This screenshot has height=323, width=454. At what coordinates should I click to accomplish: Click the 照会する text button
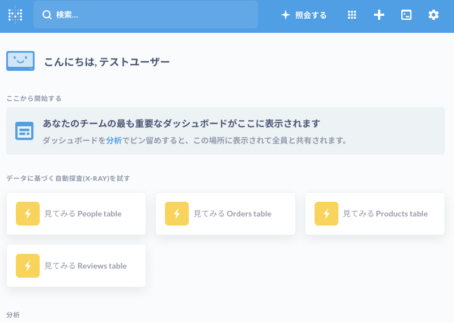coord(311,15)
